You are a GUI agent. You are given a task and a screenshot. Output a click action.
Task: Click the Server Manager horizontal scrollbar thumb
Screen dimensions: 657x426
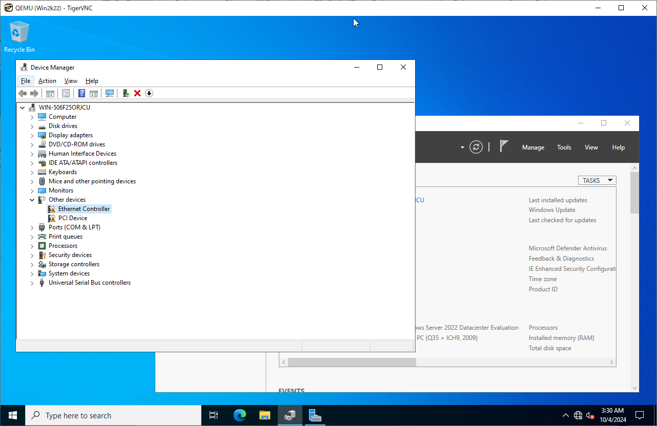point(352,362)
